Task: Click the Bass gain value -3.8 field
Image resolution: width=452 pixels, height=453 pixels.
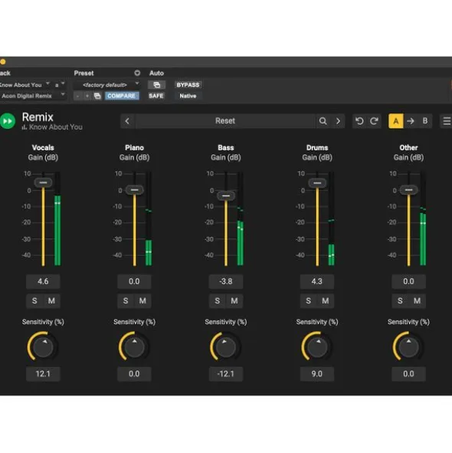Action: coord(226,281)
